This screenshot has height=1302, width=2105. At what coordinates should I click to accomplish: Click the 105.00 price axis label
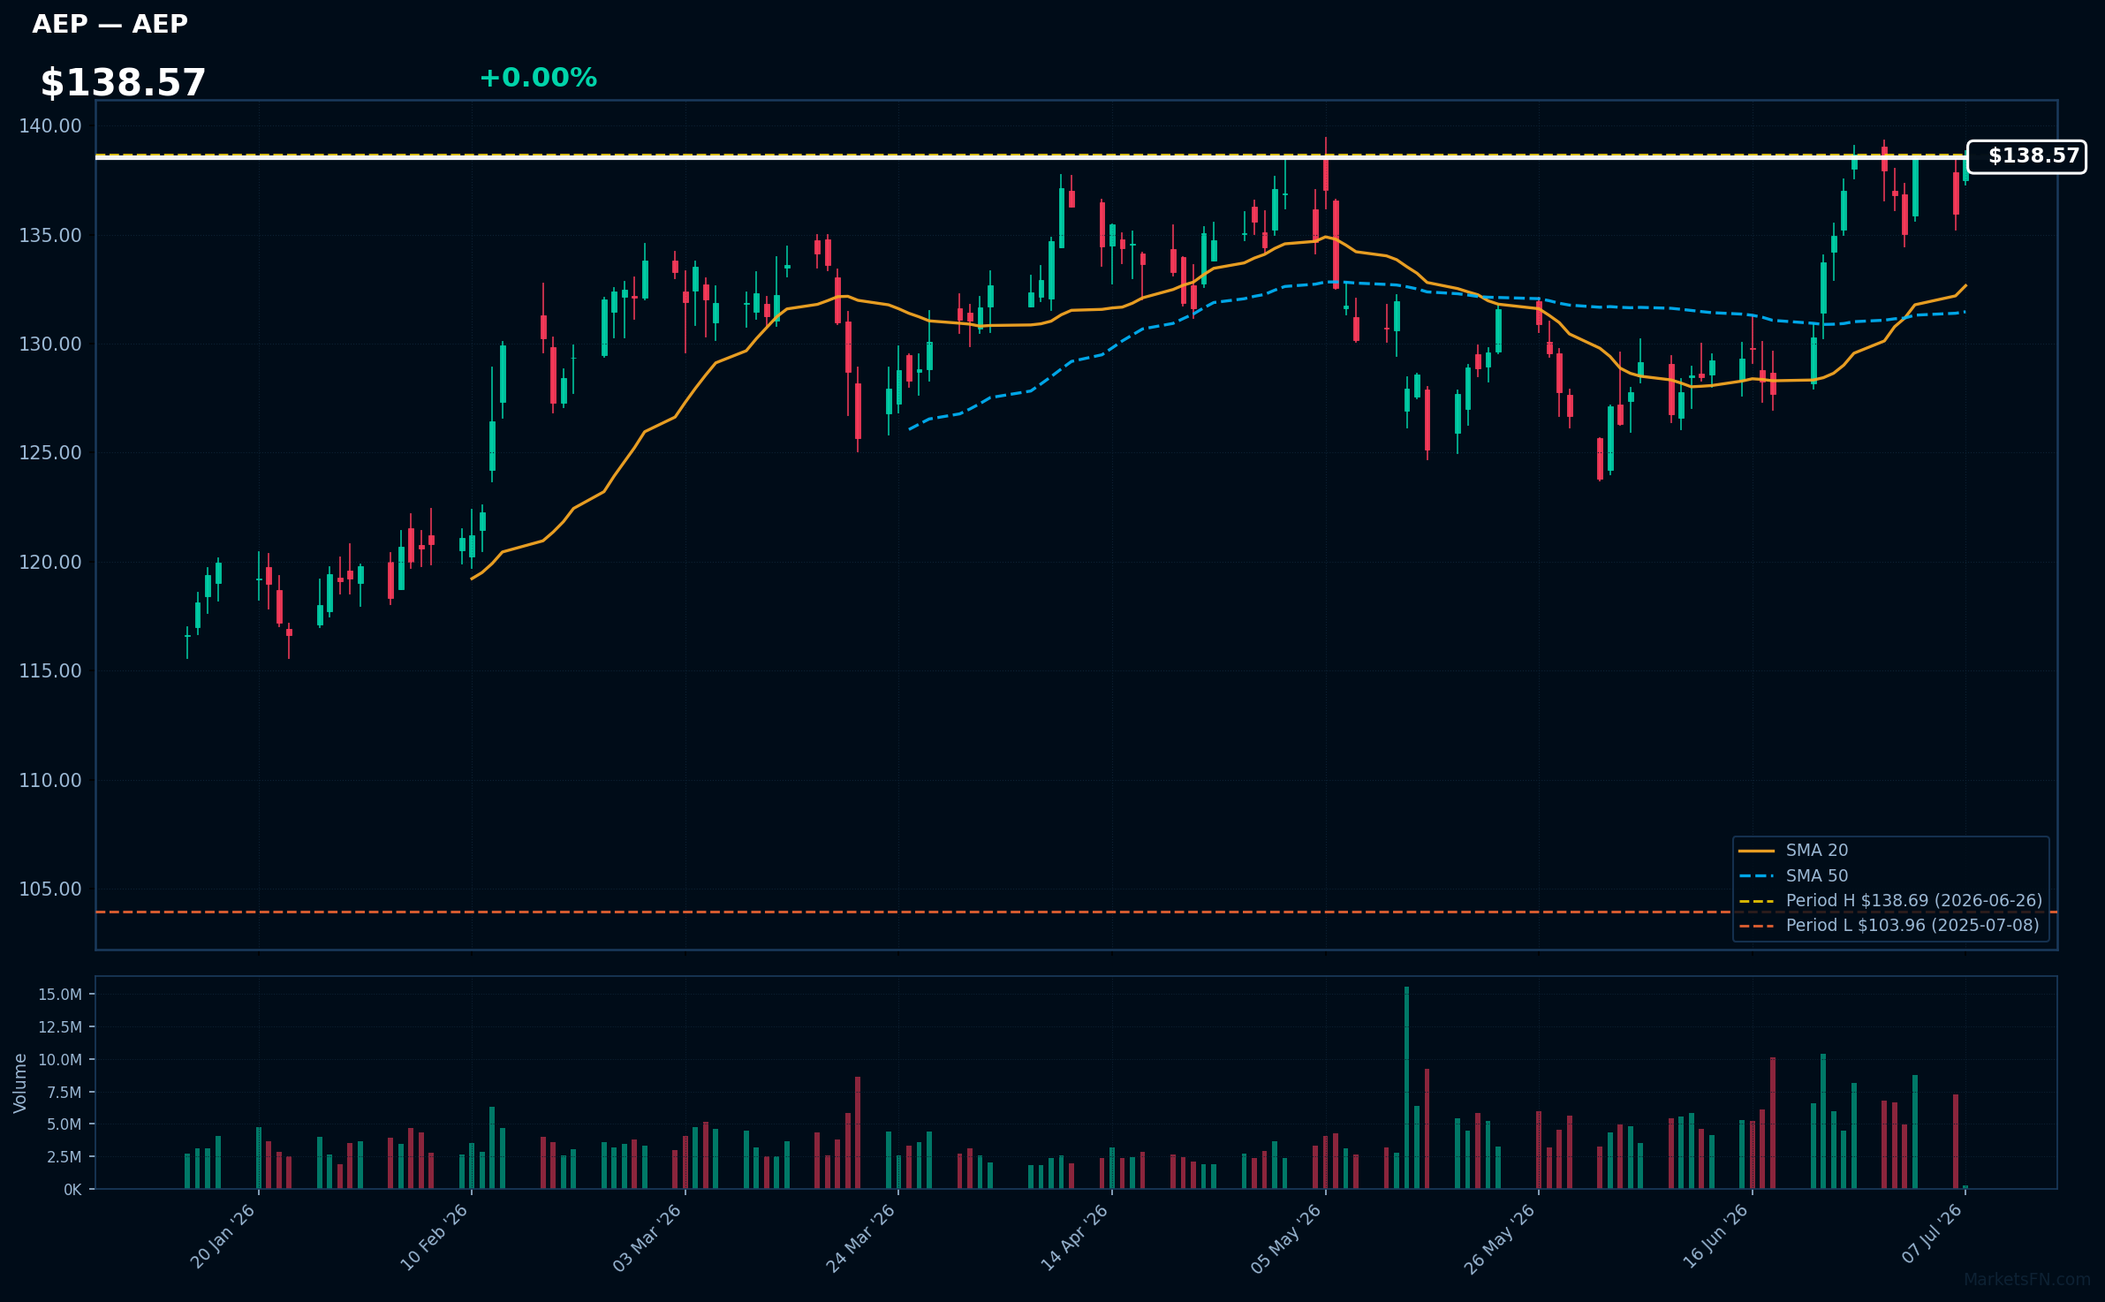pos(50,889)
